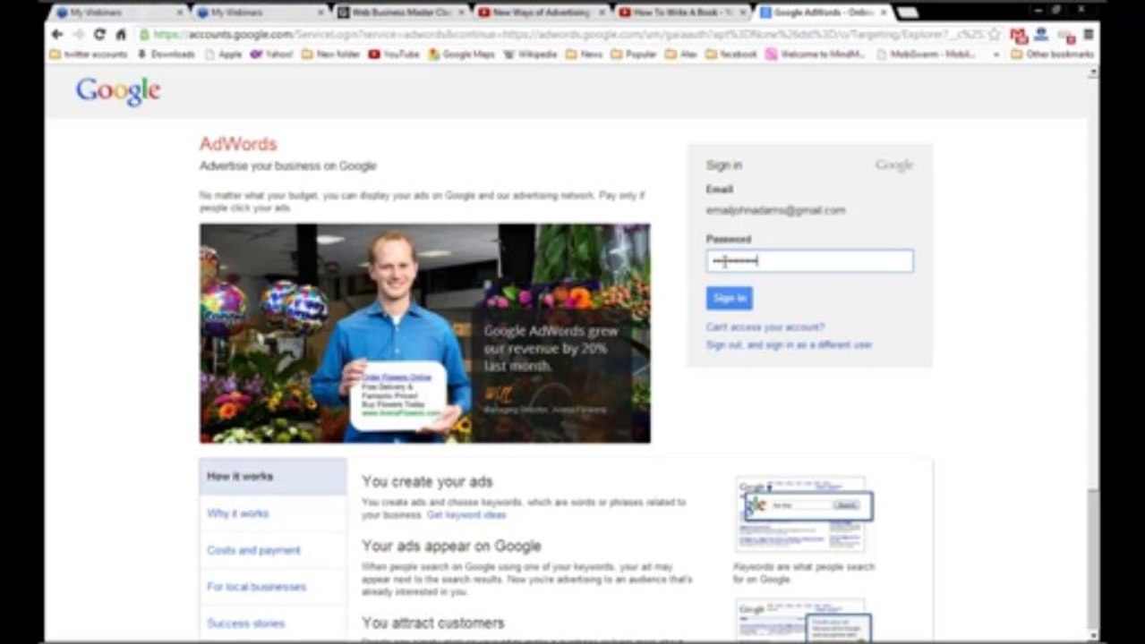Click the emailjohnadams@gmail.com email text
Image resolution: width=1145 pixels, height=644 pixels.
tap(775, 210)
